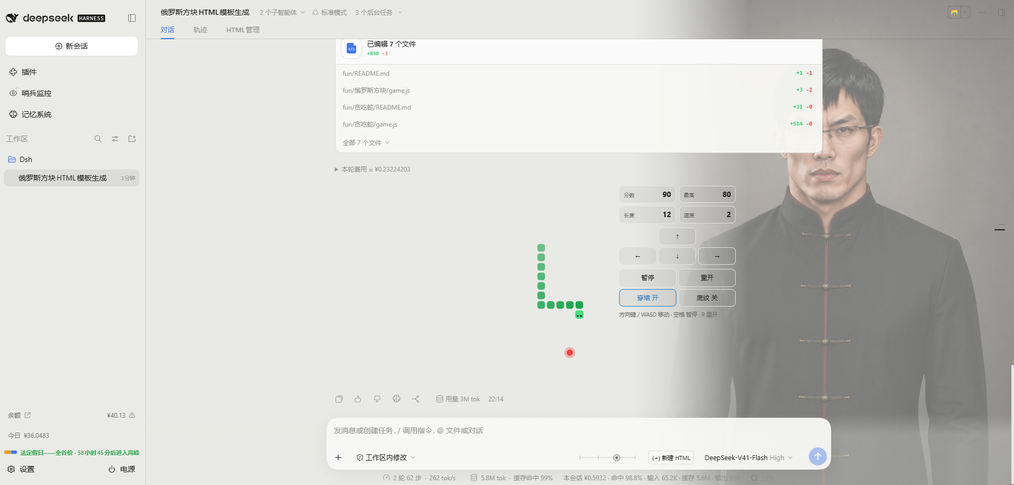Expand 全部 7 个文件 list

[366, 142]
